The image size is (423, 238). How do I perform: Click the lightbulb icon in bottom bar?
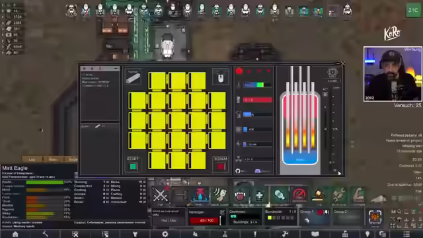367,234
